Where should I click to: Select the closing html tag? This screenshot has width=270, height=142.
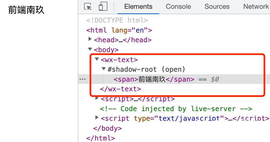pyautogui.click(x=101, y=138)
